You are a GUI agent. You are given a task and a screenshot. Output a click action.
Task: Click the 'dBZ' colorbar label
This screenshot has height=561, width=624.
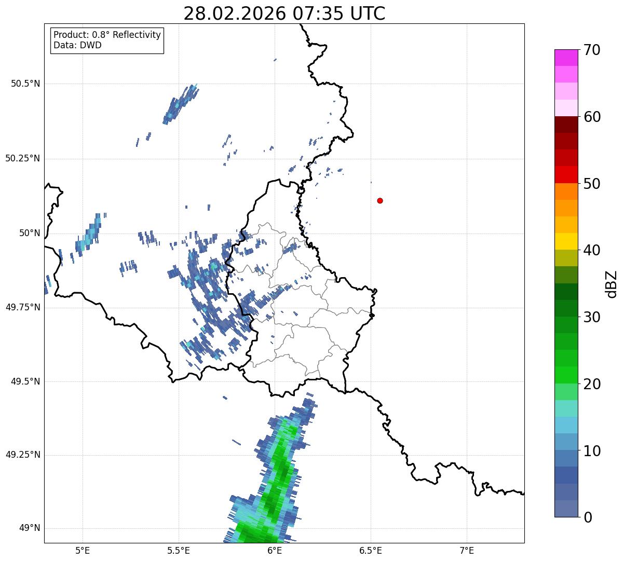point(612,283)
